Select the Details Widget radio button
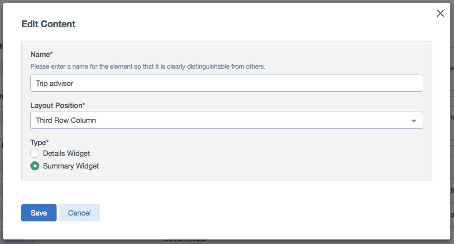 [35, 153]
